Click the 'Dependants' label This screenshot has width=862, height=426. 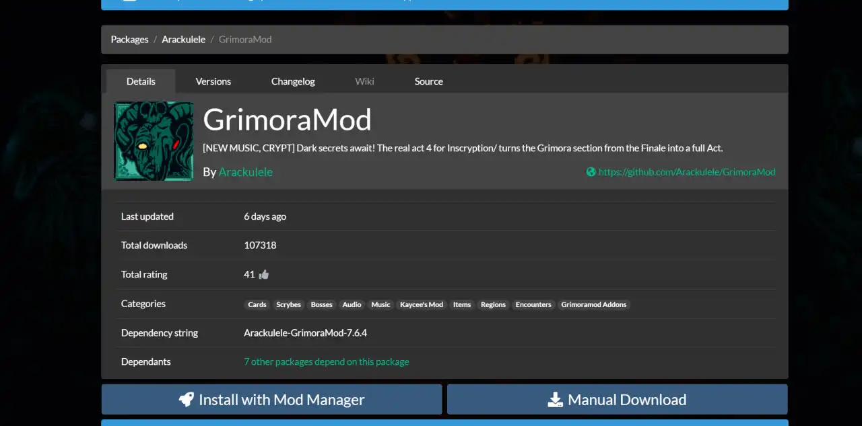[146, 361]
